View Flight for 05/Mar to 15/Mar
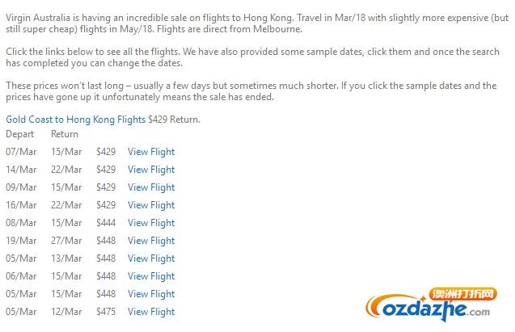Screen dimensions: 515x332 point(151,293)
